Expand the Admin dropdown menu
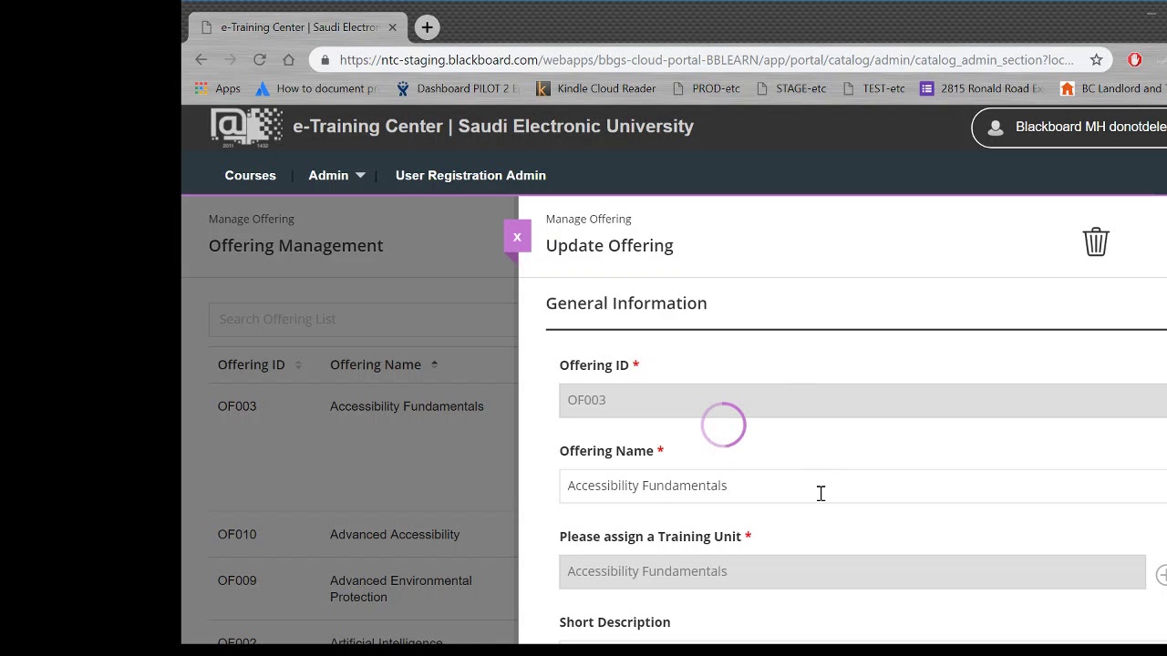This screenshot has height=656, width=1167. [x=336, y=175]
